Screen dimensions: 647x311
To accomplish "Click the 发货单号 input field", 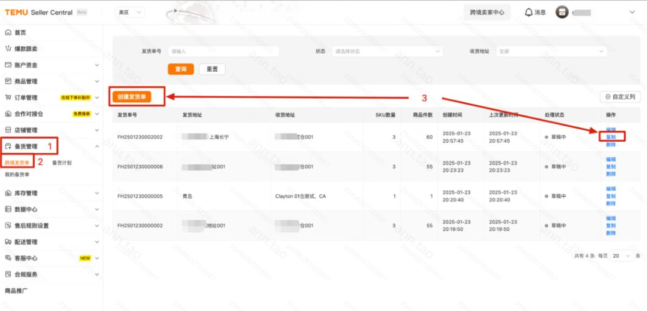I will pos(223,51).
